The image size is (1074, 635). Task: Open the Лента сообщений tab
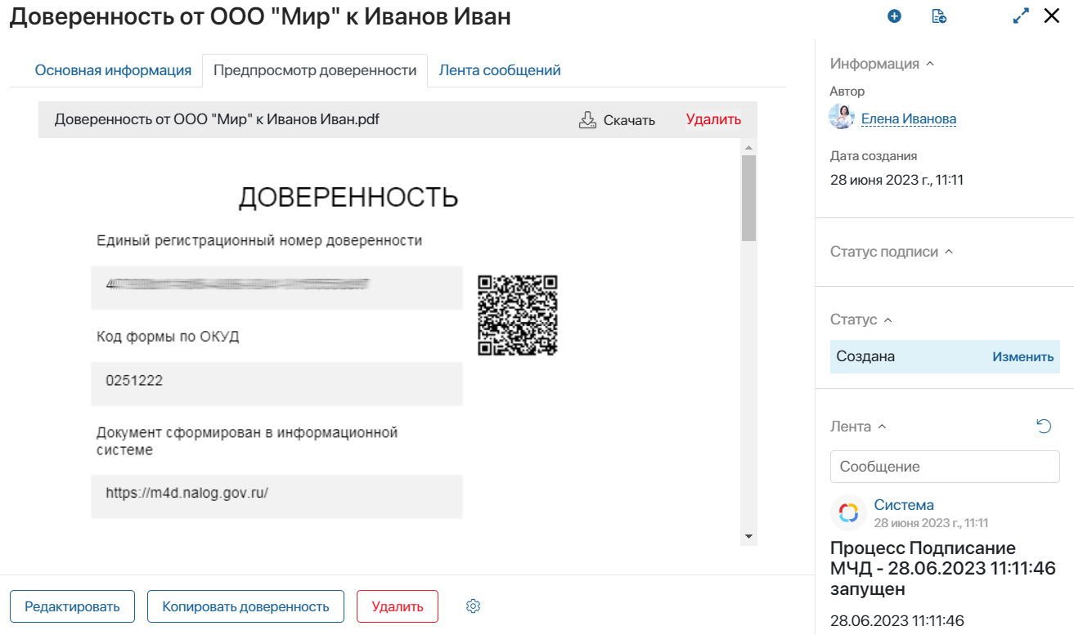point(500,70)
